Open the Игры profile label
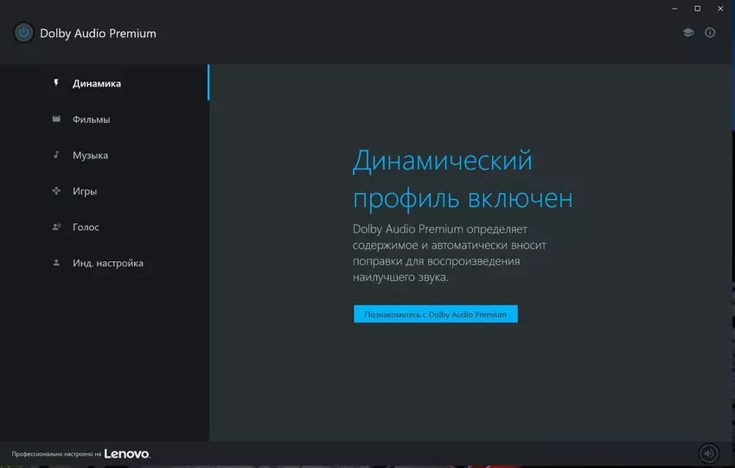 (x=85, y=191)
